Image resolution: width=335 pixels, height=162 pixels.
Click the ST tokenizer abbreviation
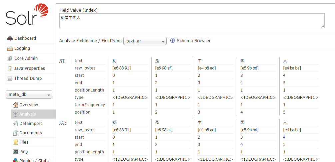[62, 61]
